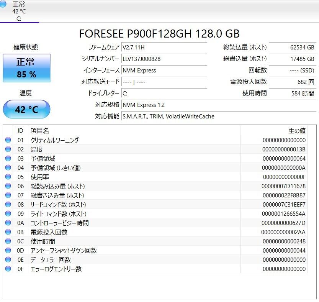
Task: Select the 総書込量 (ホスト) value 17485 GB
Action: [292, 59]
